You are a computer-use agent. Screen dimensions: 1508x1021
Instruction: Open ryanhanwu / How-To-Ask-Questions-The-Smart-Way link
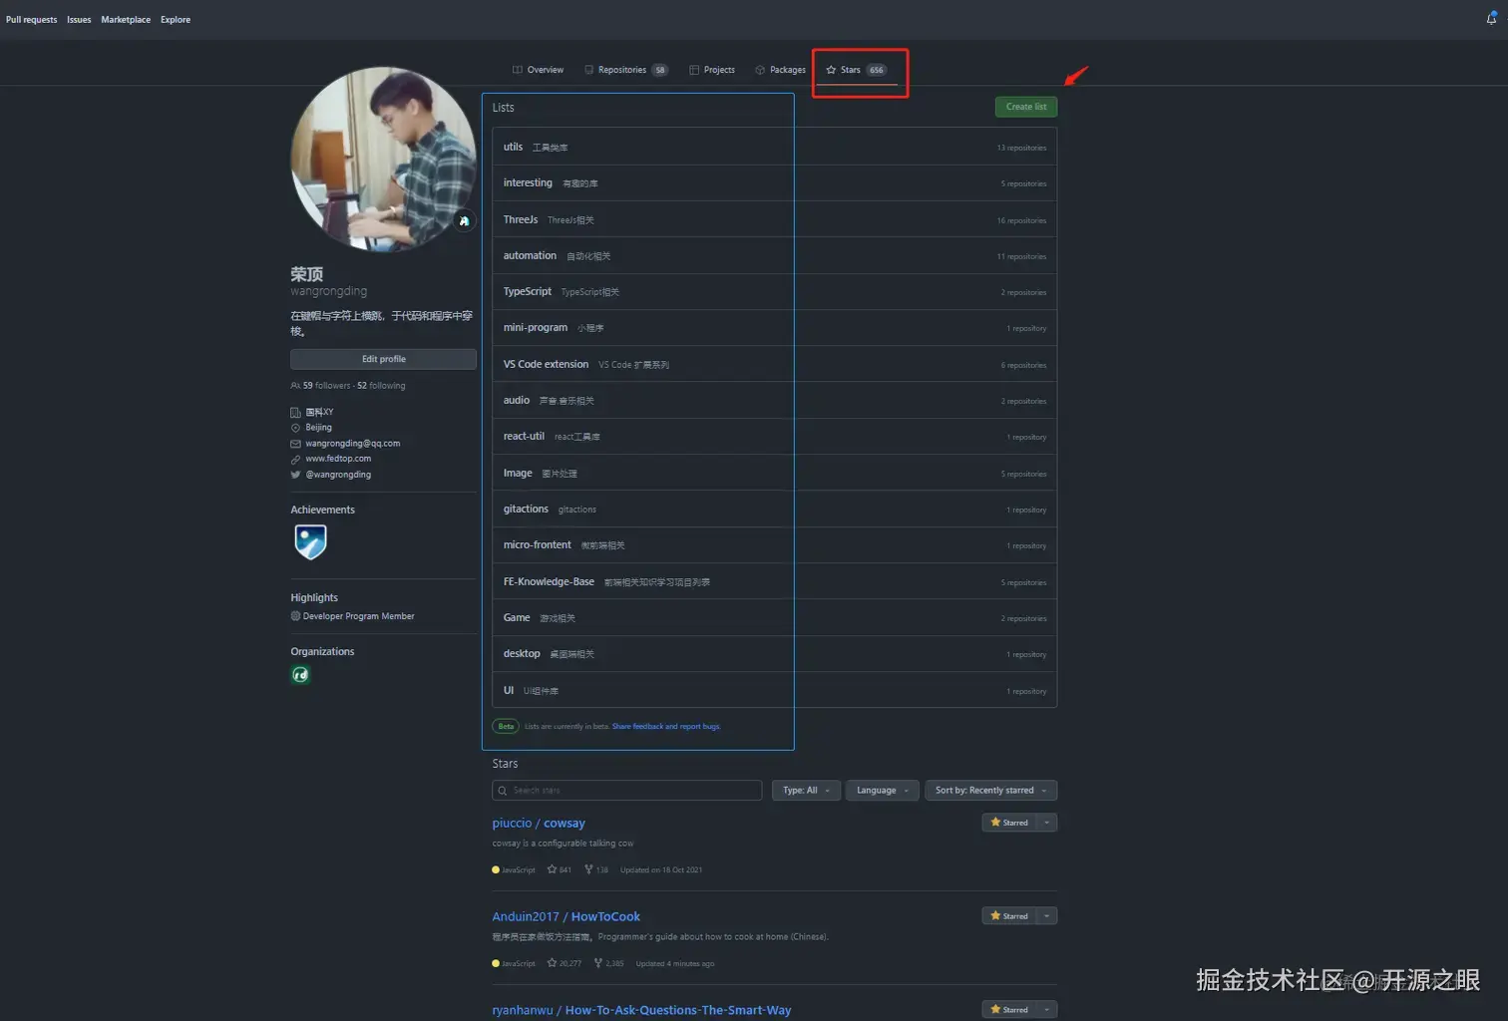point(641,1010)
